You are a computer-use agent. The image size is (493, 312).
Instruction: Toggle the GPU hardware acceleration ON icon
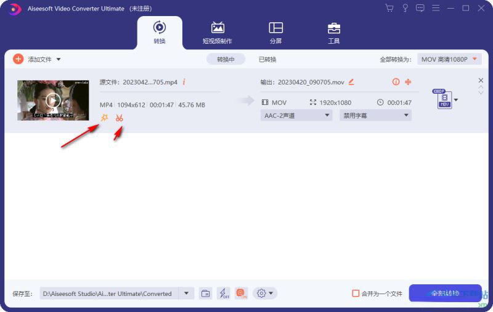point(241,294)
